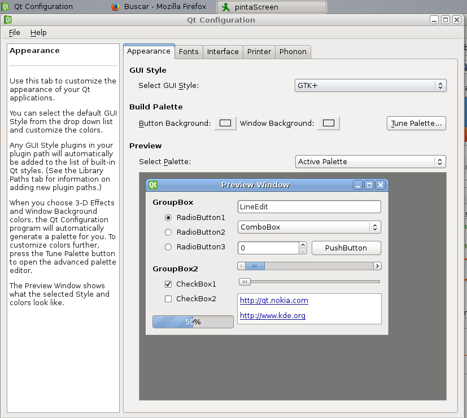Maximize the Qt Configuration window

(446, 20)
